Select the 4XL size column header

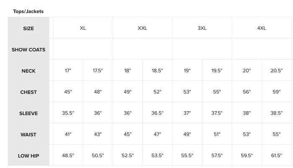[262, 28]
